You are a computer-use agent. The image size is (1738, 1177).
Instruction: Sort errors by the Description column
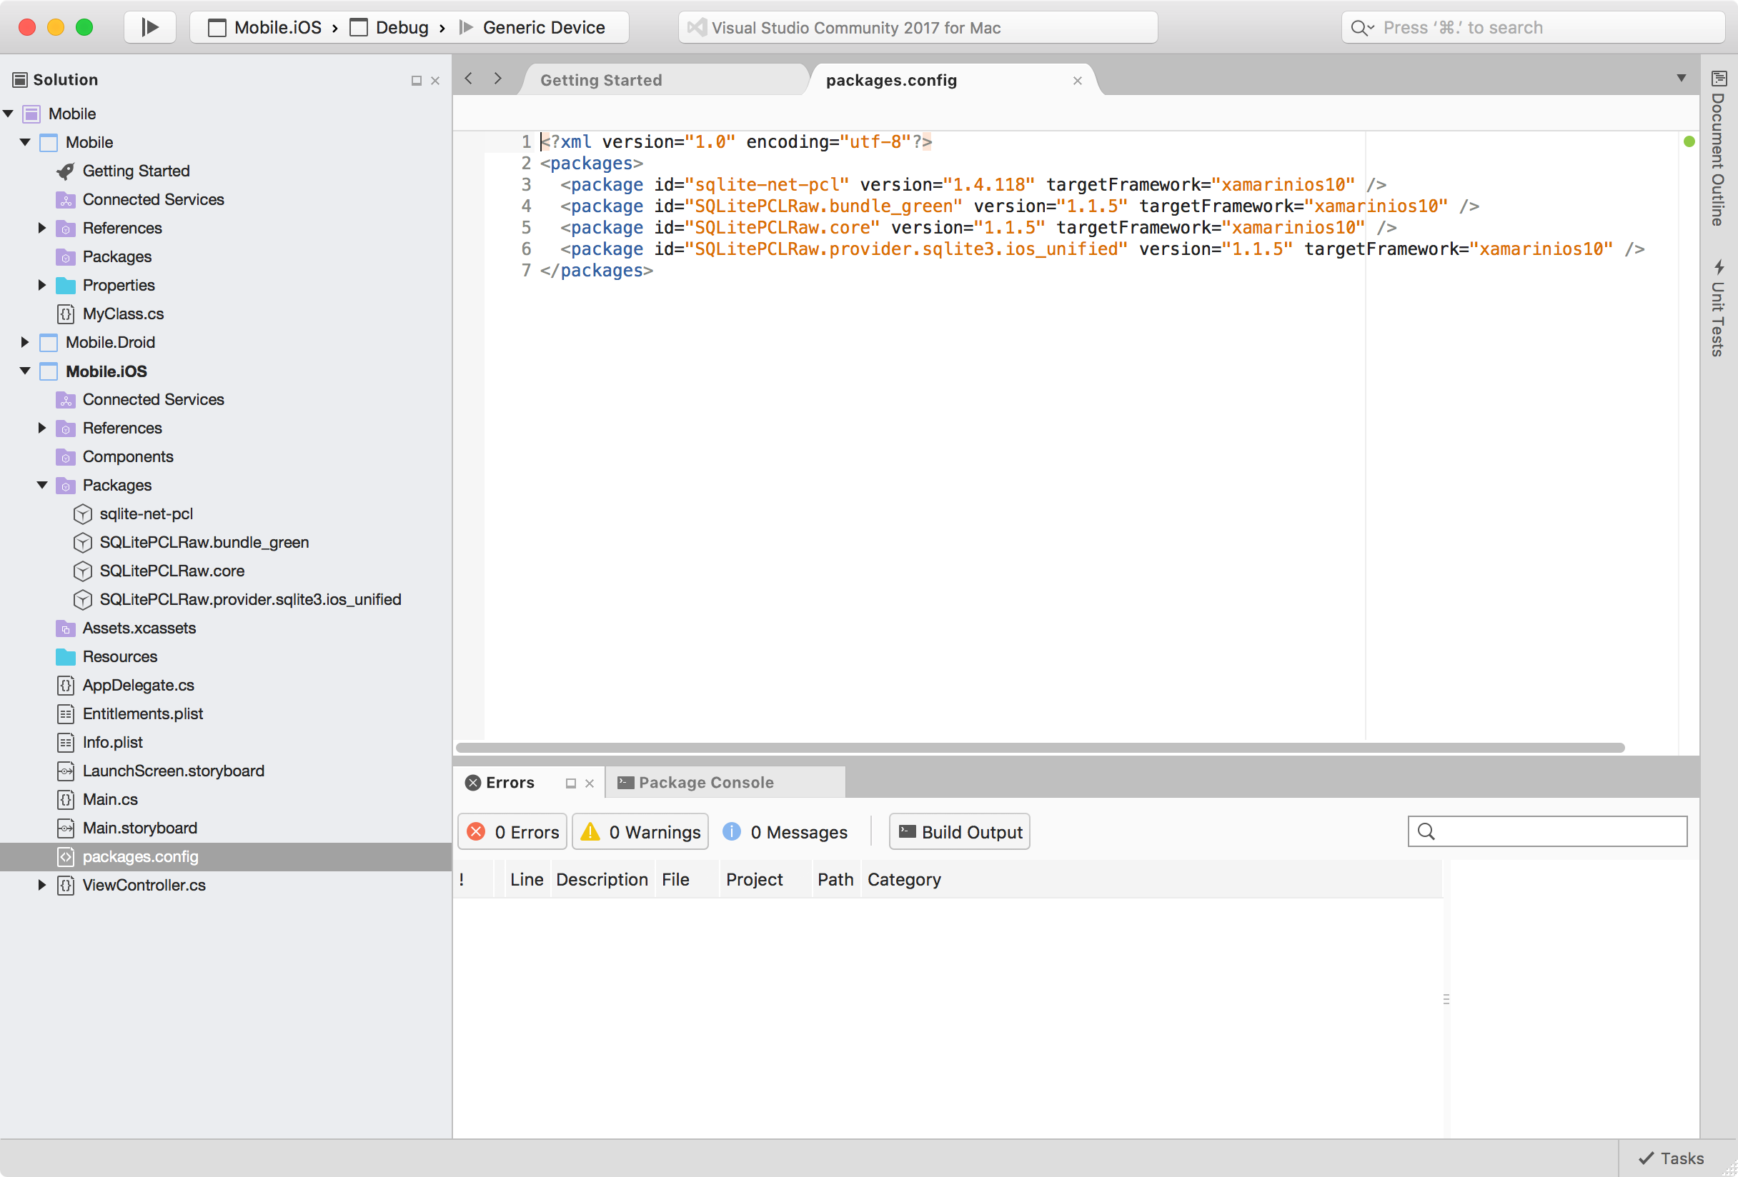click(602, 881)
